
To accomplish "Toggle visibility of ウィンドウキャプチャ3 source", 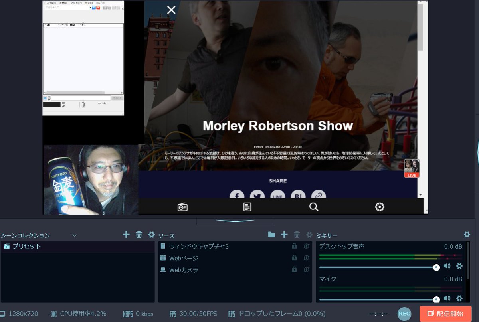I will [307, 246].
